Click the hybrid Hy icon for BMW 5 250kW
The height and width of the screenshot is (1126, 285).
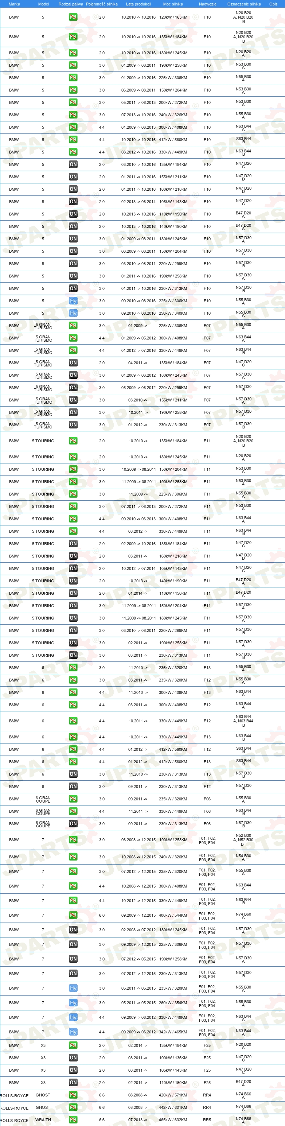[x=73, y=313]
